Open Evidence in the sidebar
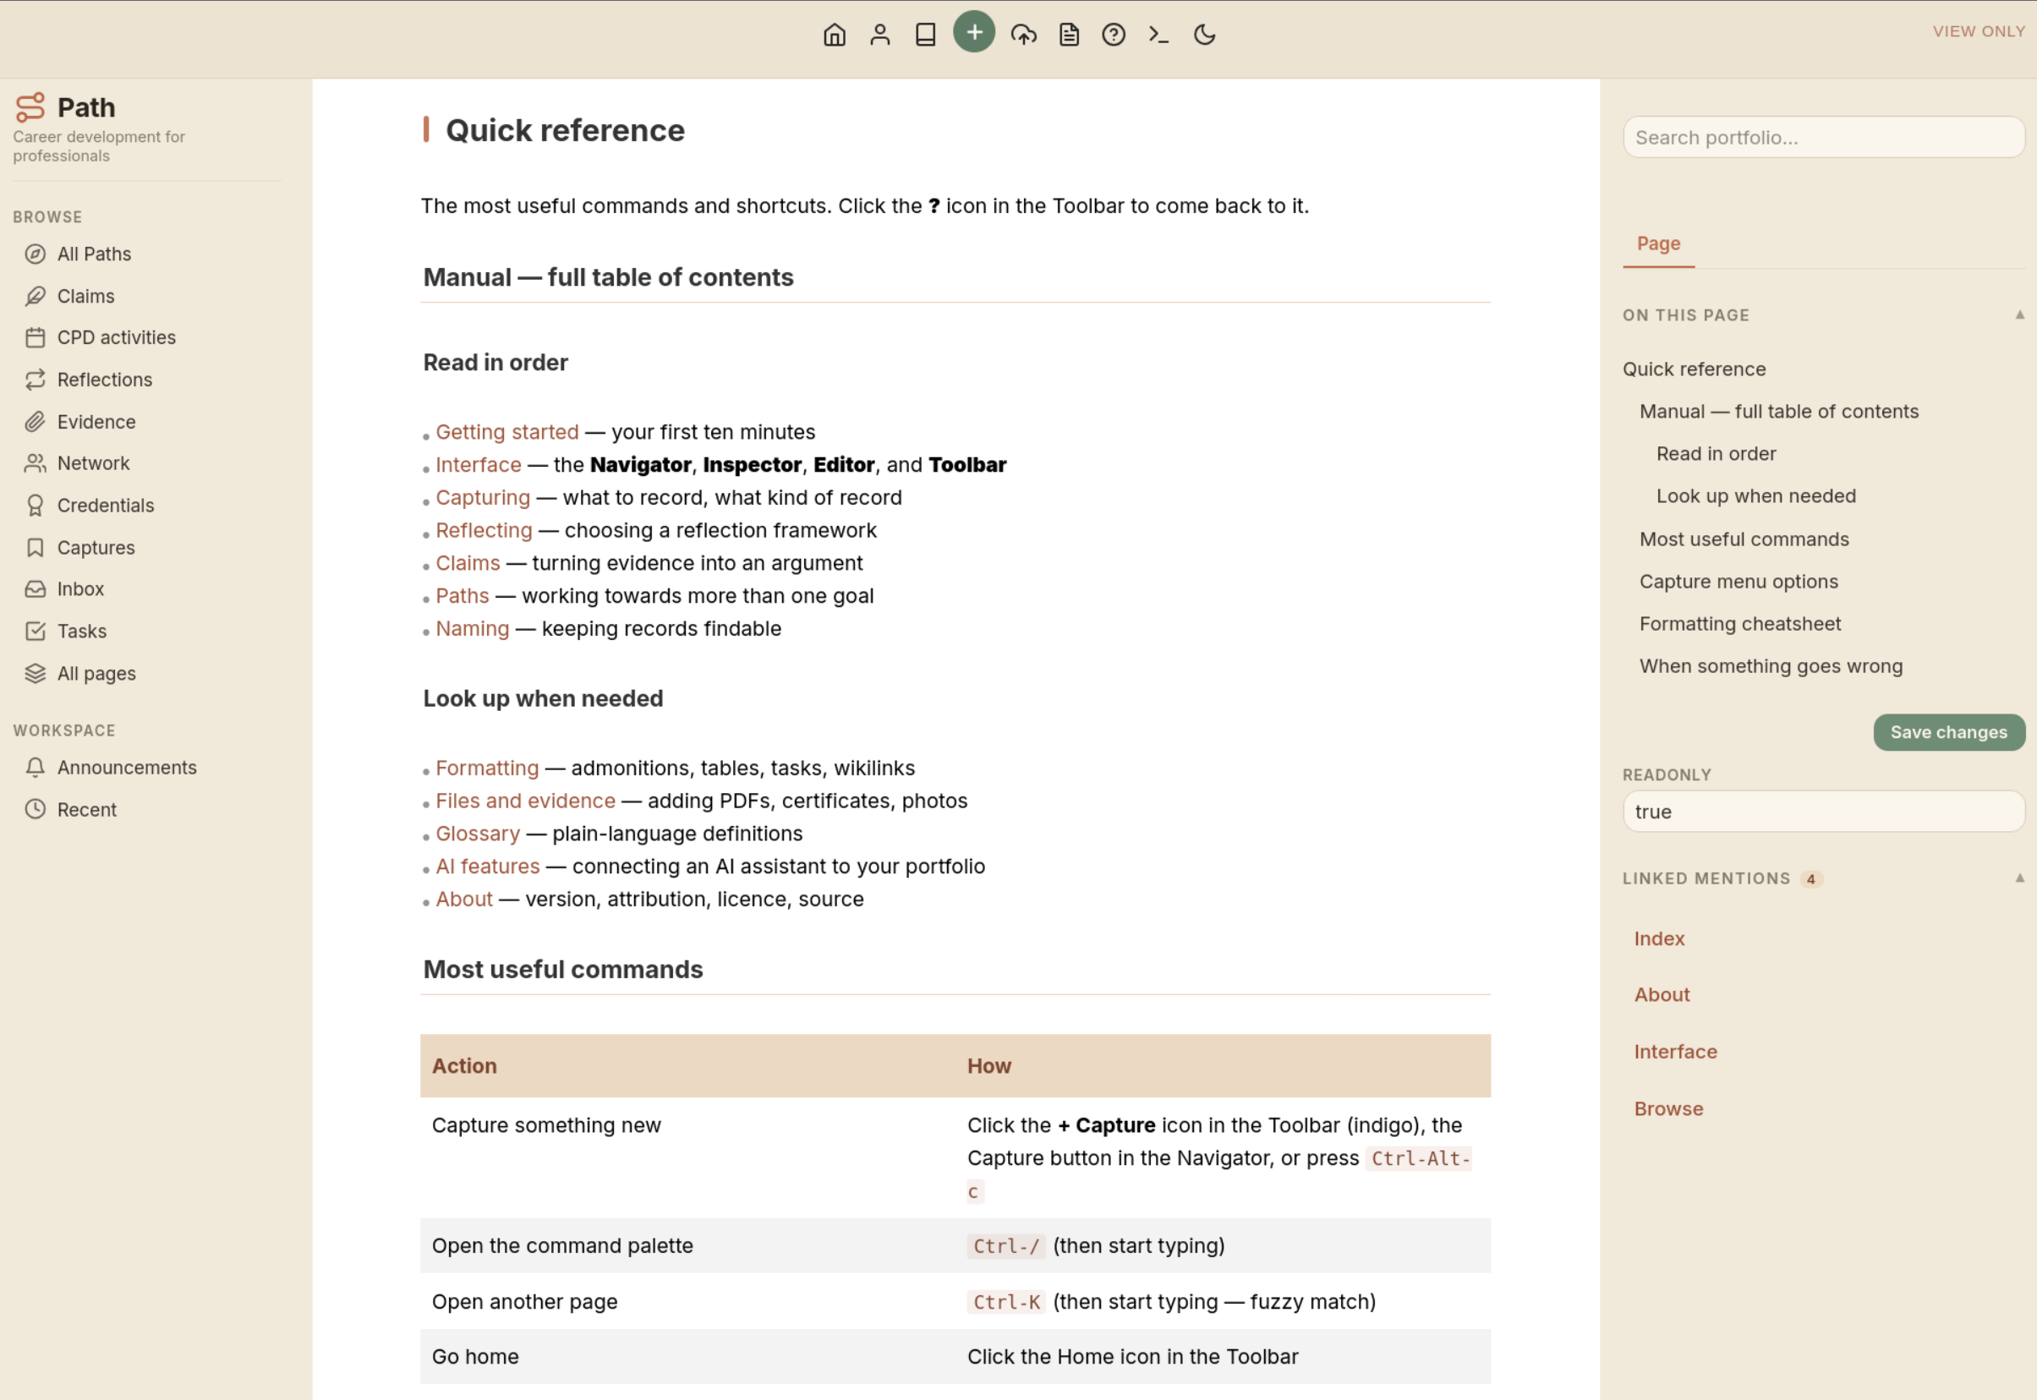The image size is (2037, 1400). coord(96,422)
